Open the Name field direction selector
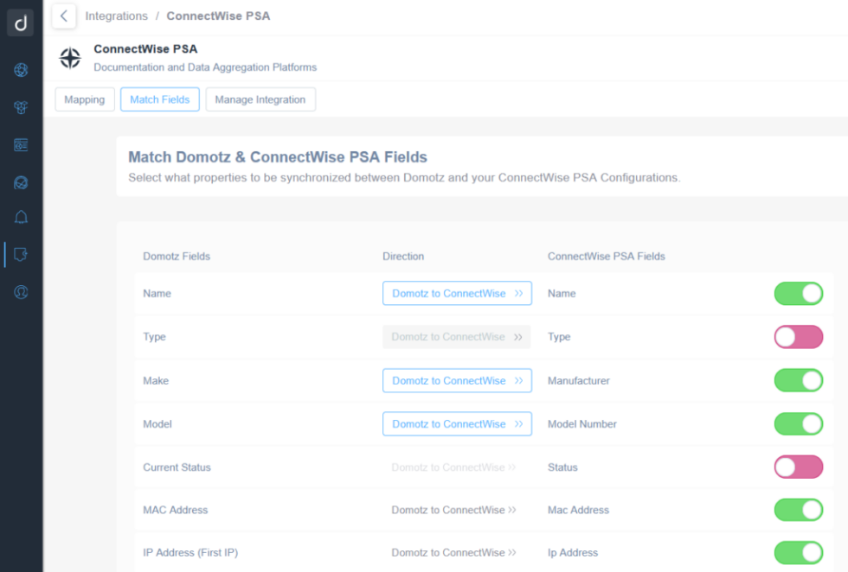The image size is (848, 572). 457,293
